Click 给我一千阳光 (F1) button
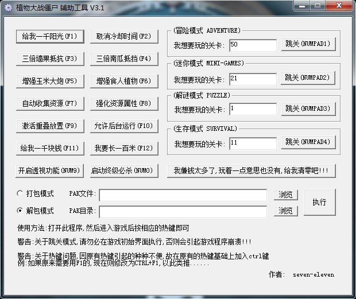The width and height of the screenshot is (356, 299). (x=50, y=37)
